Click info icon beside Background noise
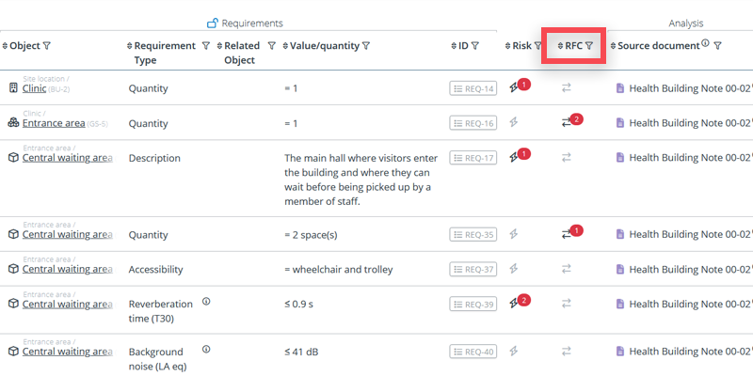This screenshot has height=376, width=753. tap(206, 349)
